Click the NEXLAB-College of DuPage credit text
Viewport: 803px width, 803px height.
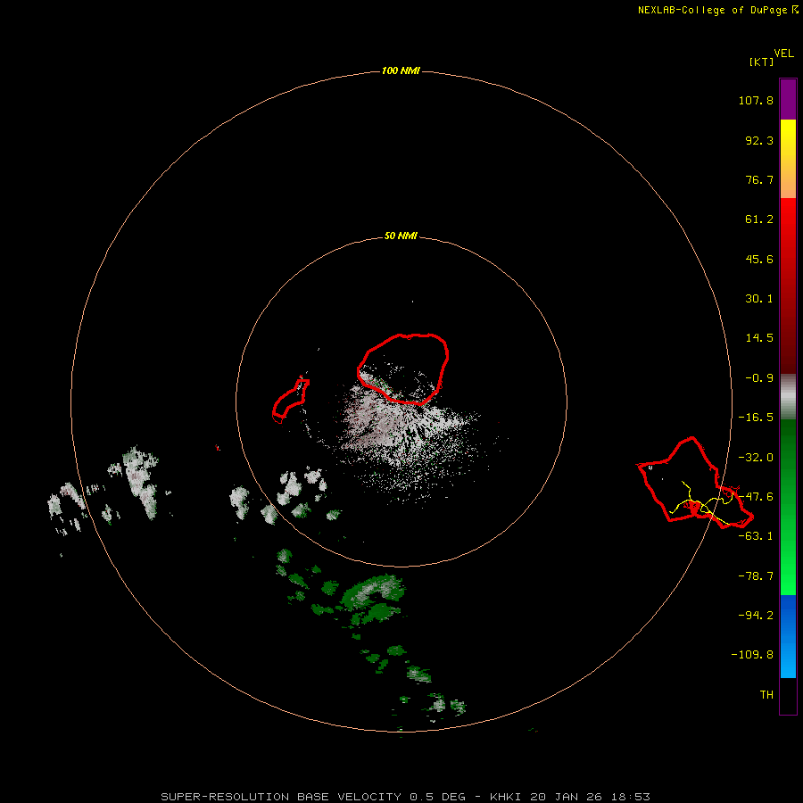(712, 10)
